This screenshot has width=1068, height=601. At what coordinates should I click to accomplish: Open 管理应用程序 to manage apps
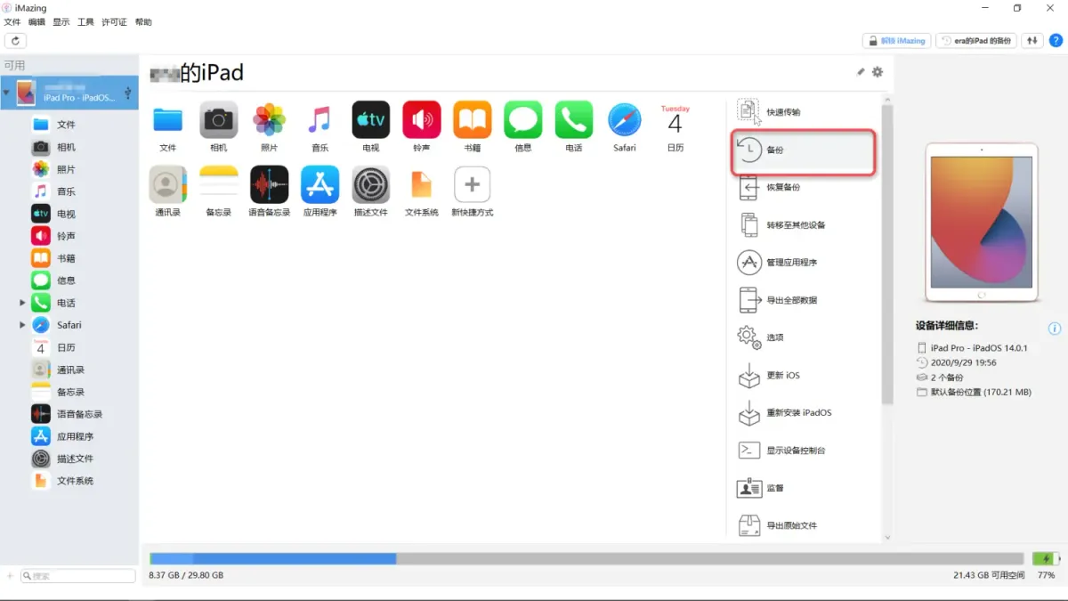tap(801, 263)
